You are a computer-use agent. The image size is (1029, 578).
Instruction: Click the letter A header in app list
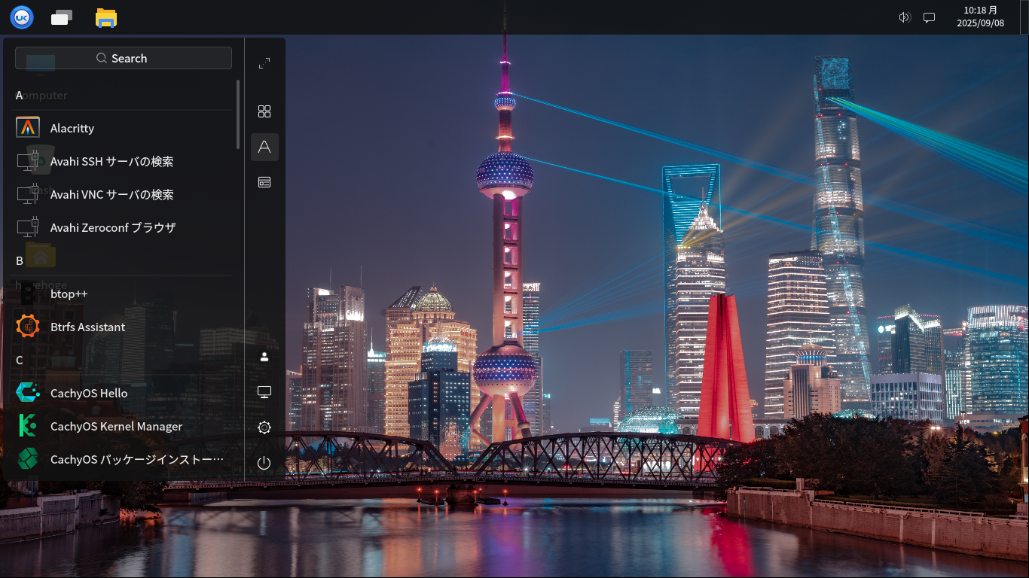[20, 95]
